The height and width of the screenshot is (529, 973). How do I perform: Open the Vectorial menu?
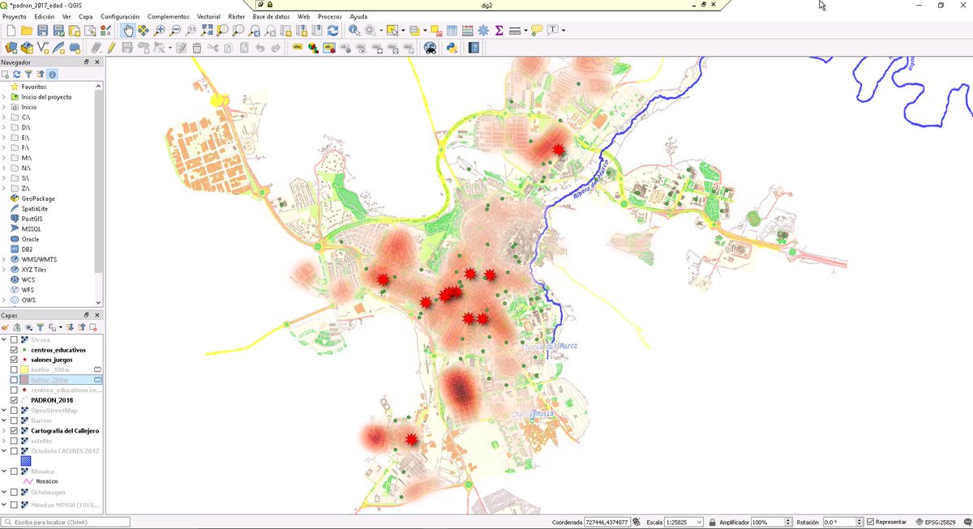[x=208, y=16]
